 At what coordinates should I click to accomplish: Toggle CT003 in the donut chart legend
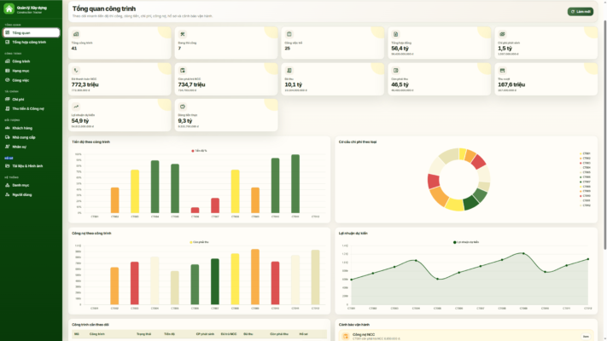(x=585, y=163)
